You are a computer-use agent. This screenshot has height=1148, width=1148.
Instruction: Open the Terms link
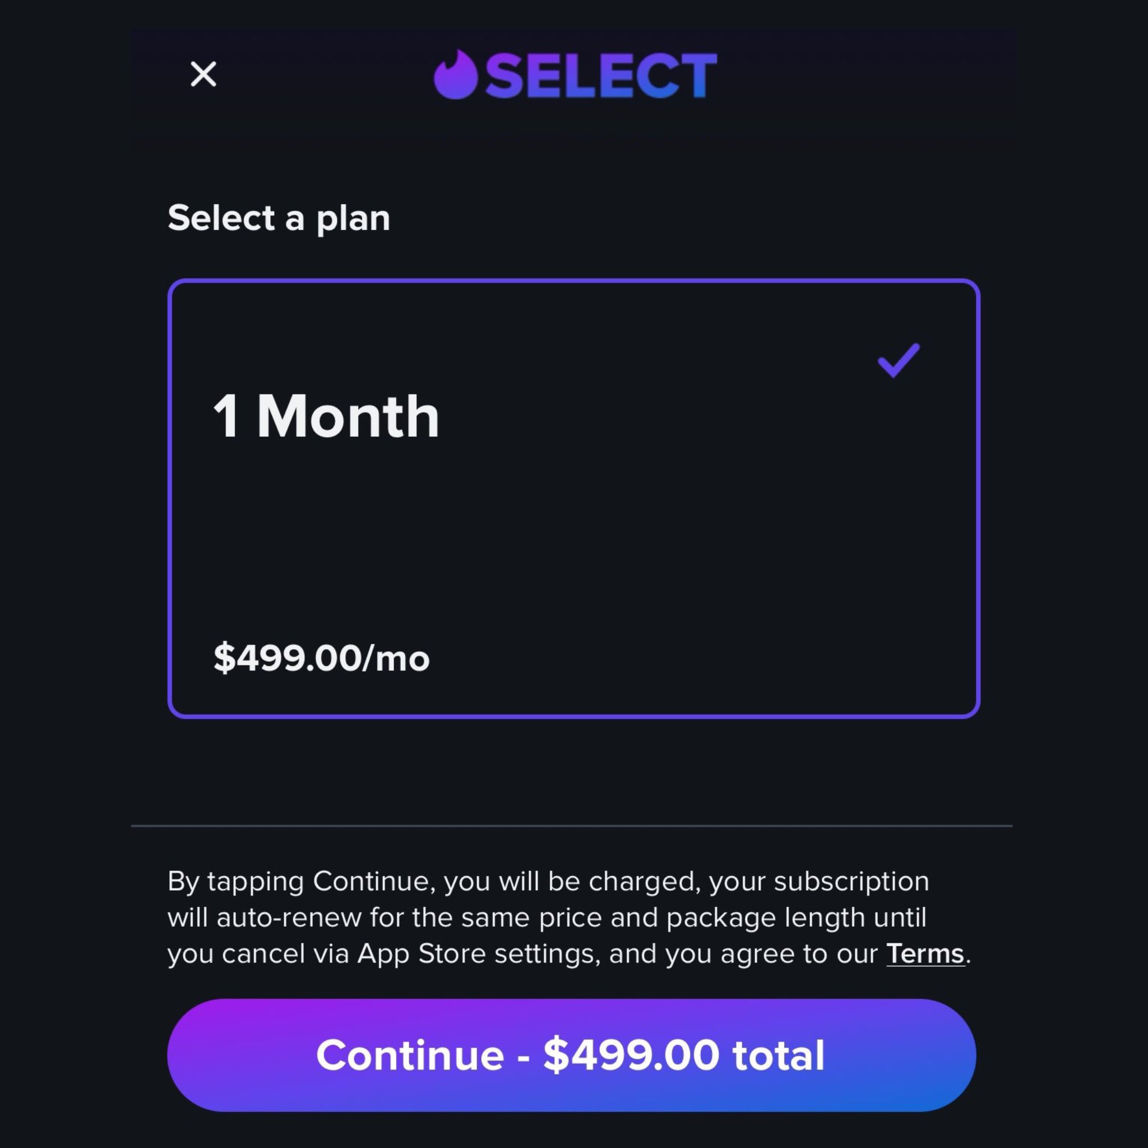coord(925,953)
